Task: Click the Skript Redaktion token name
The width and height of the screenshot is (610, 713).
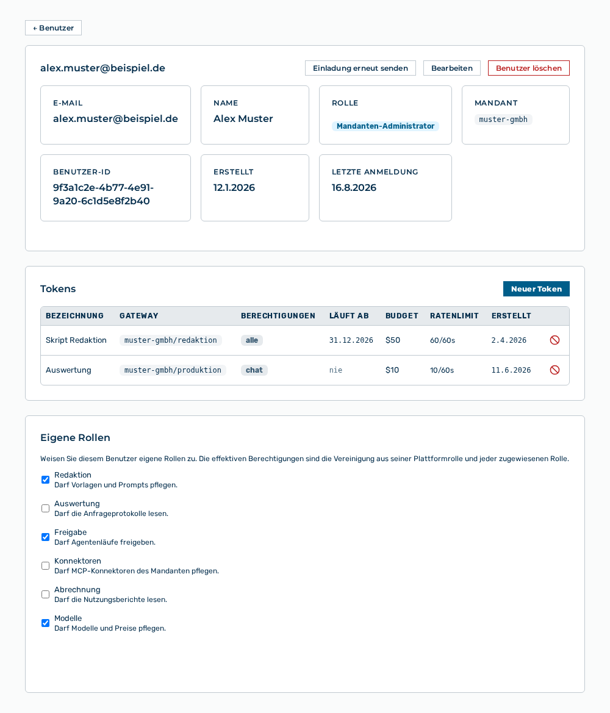Action: click(x=76, y=340)
